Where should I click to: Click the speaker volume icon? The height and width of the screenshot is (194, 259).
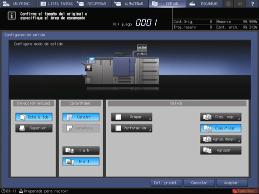click(x=240, y=3)
